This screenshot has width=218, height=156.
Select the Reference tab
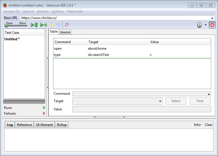[x=24, y=125]
